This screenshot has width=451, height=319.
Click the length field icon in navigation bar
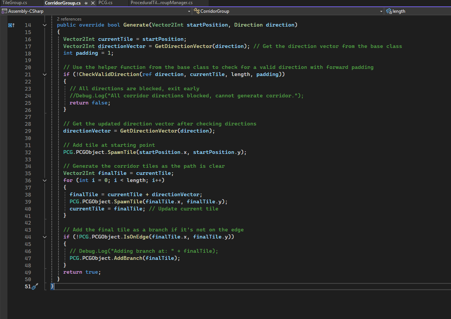click(389, 11)
